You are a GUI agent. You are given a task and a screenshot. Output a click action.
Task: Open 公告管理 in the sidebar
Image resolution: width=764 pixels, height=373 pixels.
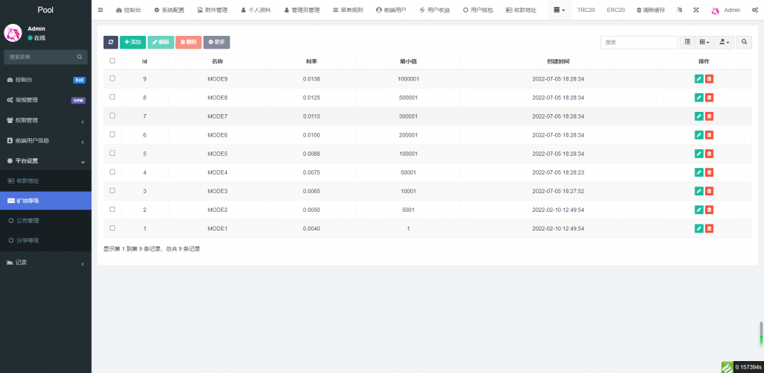pyautogui.click(x=27, y=221)
